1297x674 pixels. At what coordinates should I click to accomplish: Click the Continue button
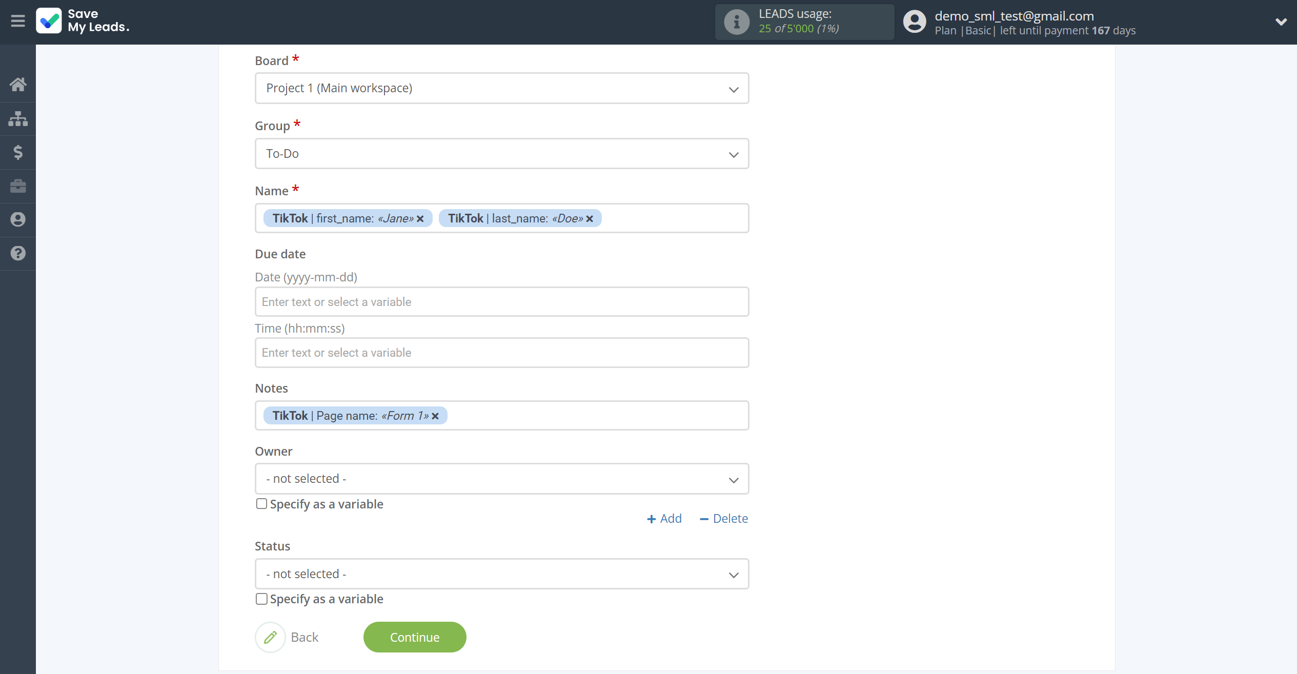415,637
